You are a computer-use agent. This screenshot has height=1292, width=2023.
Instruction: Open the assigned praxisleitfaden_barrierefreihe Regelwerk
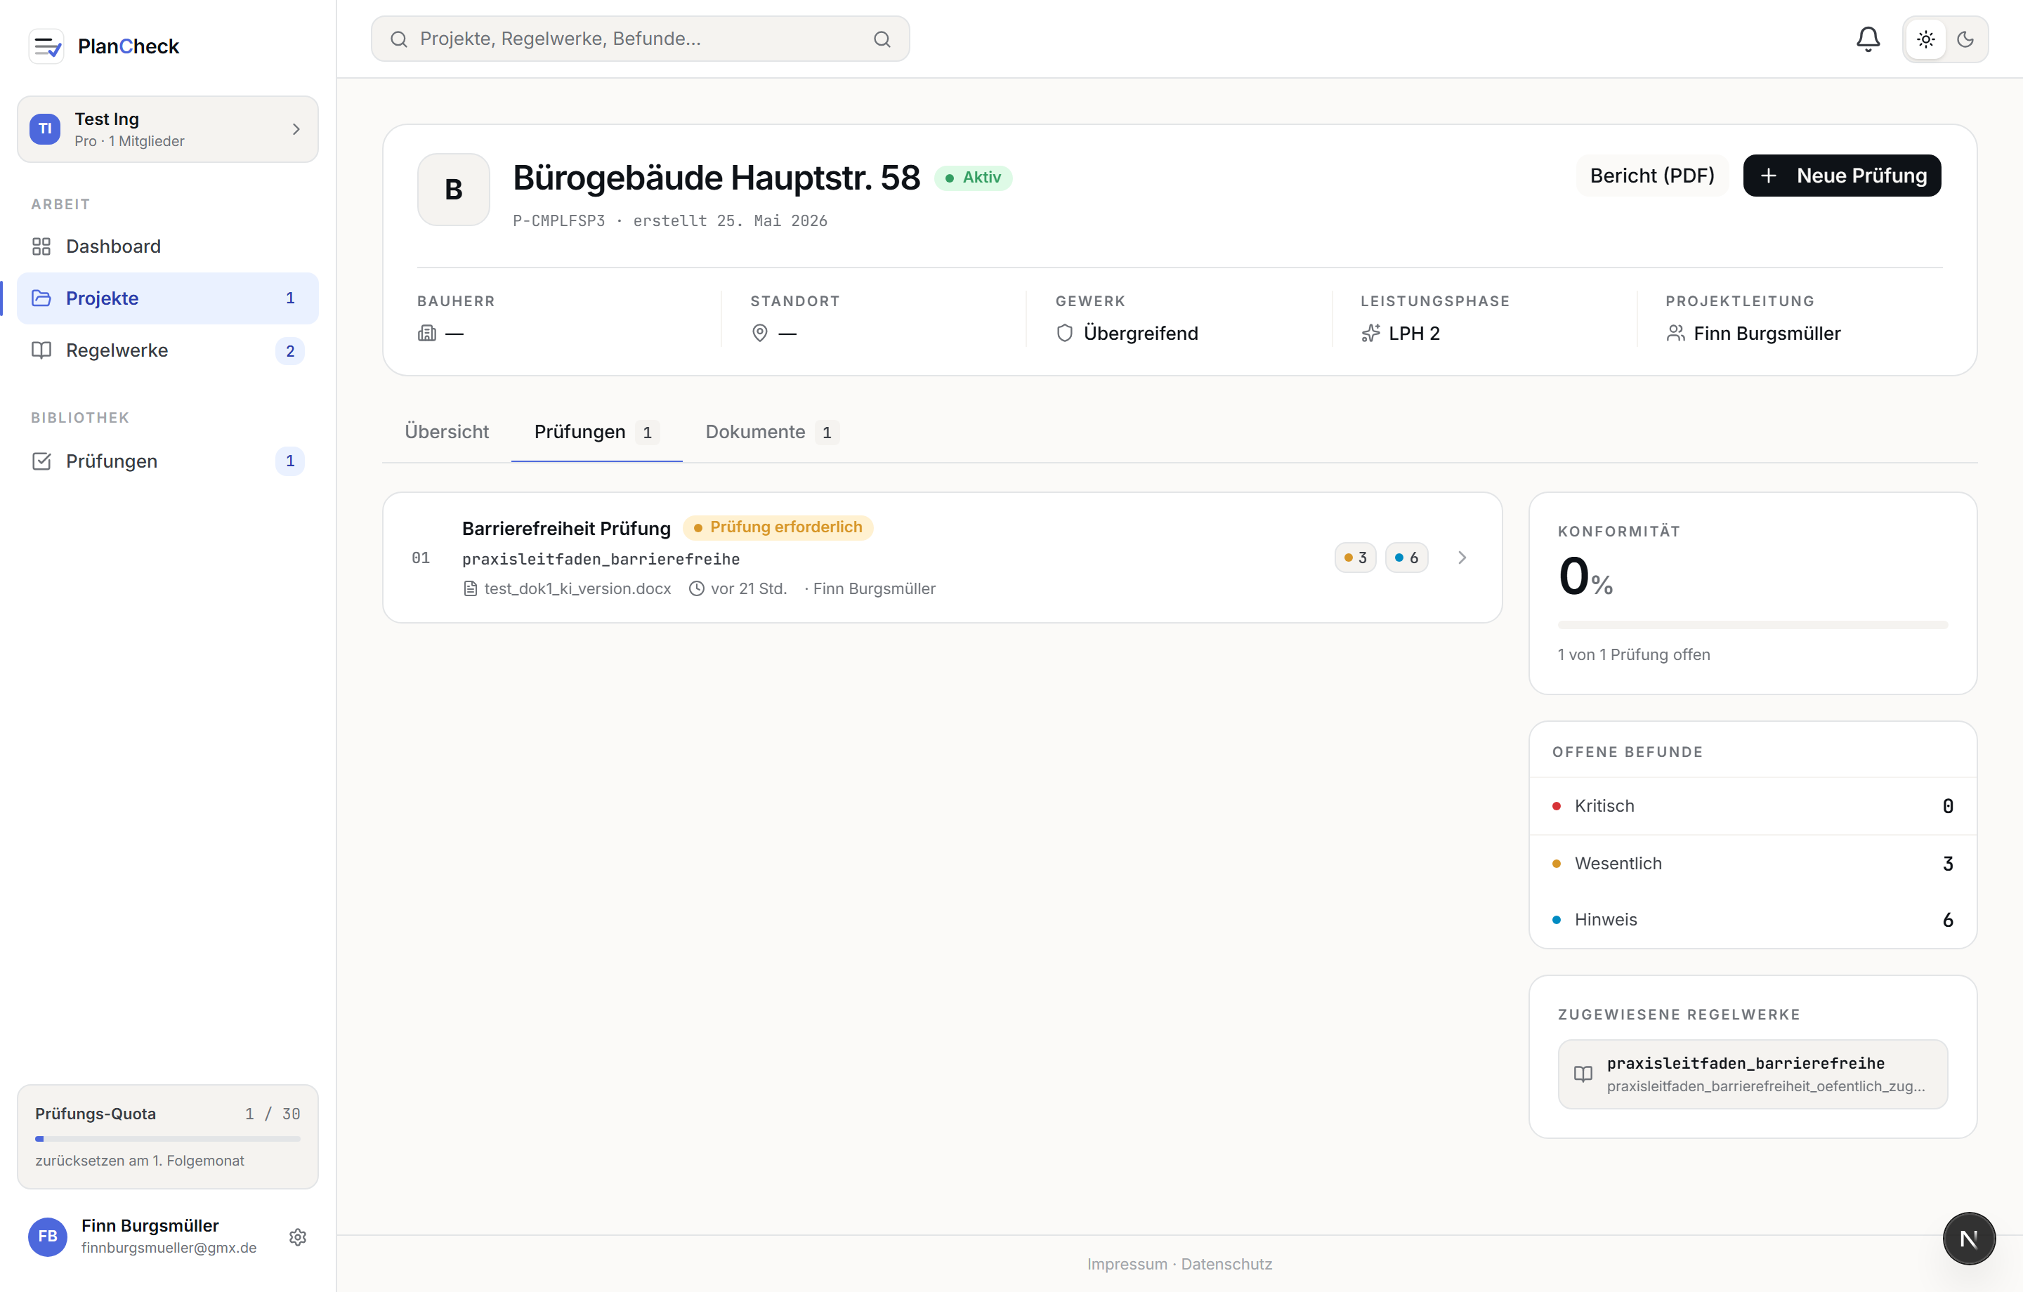coord(1753,1074)
